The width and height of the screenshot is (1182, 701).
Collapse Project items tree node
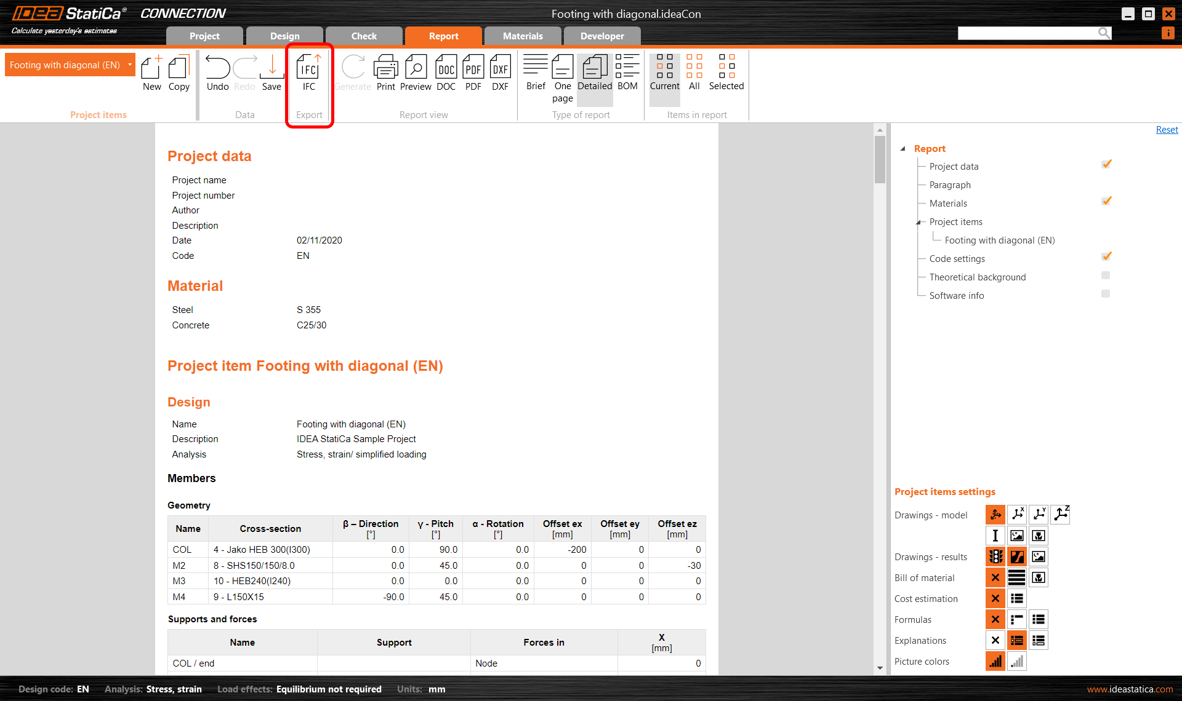[919, 222]
